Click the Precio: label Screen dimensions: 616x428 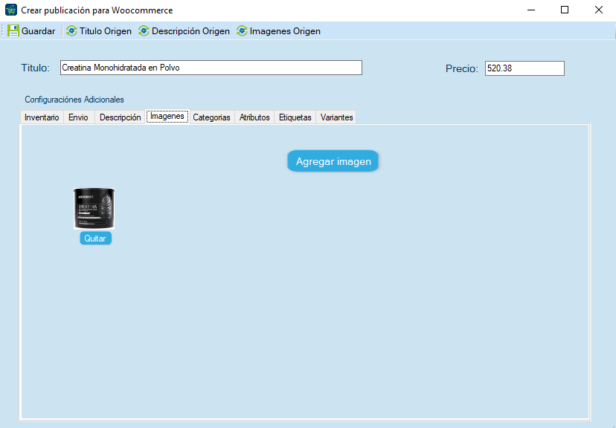click(461, 68)
